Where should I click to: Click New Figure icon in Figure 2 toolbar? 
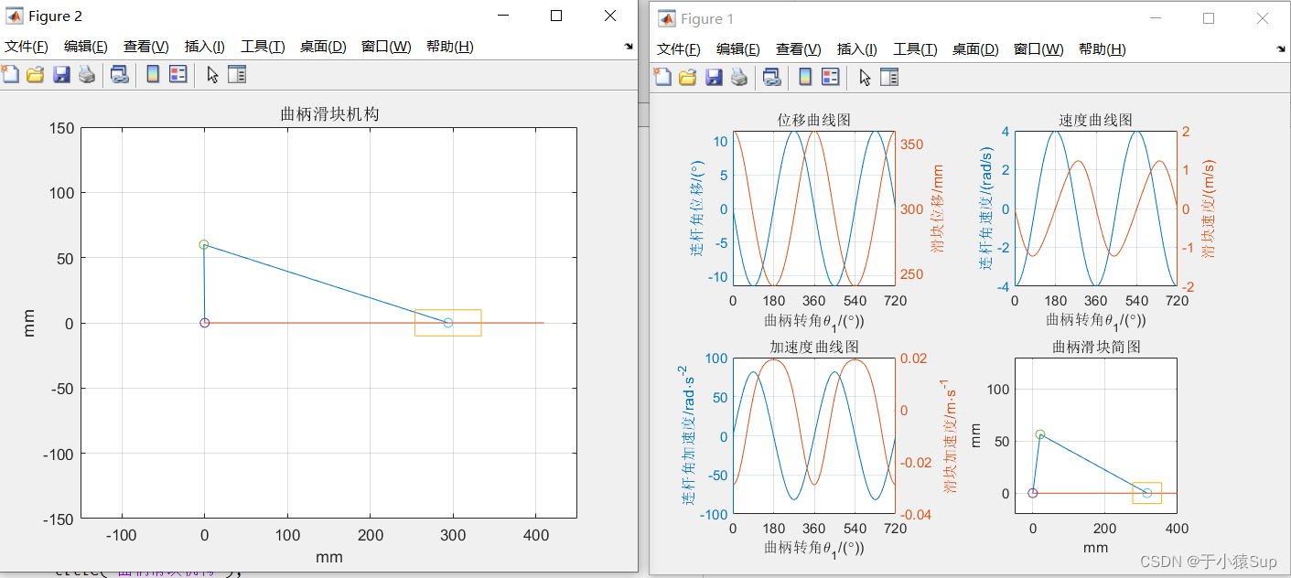(x=10, y=75)
